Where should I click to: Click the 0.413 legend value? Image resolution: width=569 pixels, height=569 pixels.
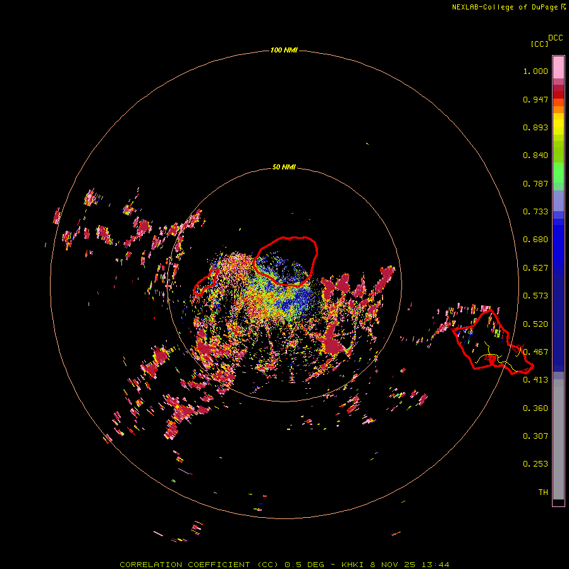[x=535, y=380]
